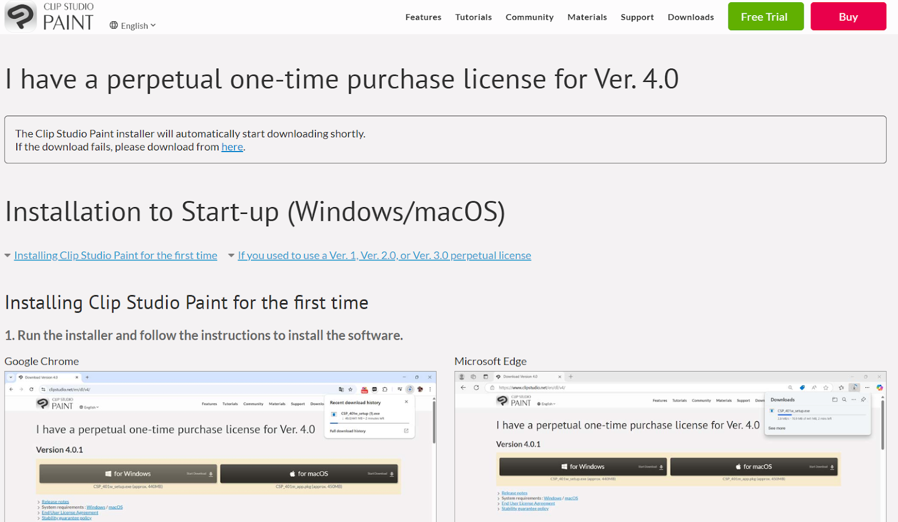Open the Tutorials menu
The height and width of the screenshot is (522, 898).
(473, 17)
